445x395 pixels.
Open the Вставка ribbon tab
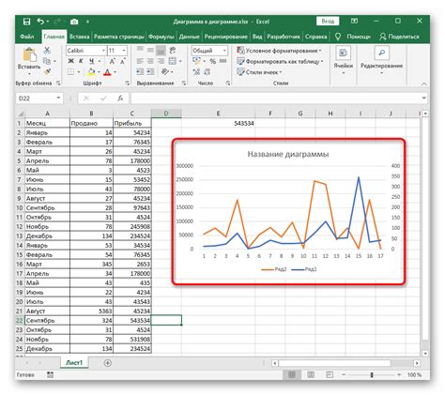(x=79, y=37)
